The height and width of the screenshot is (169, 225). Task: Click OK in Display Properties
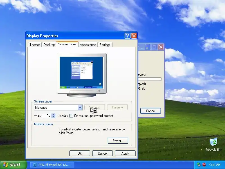(x=80, y=153)
